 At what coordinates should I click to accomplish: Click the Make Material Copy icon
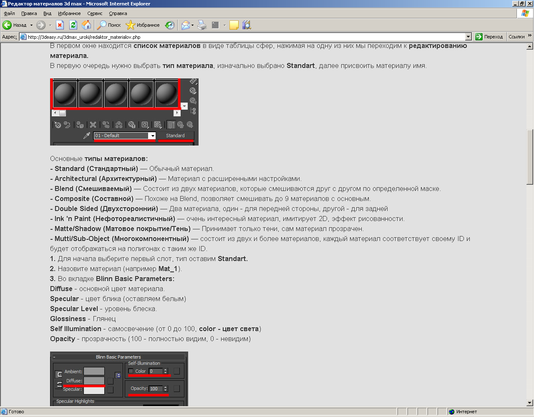pyautogui.click(x=106, y=125)
